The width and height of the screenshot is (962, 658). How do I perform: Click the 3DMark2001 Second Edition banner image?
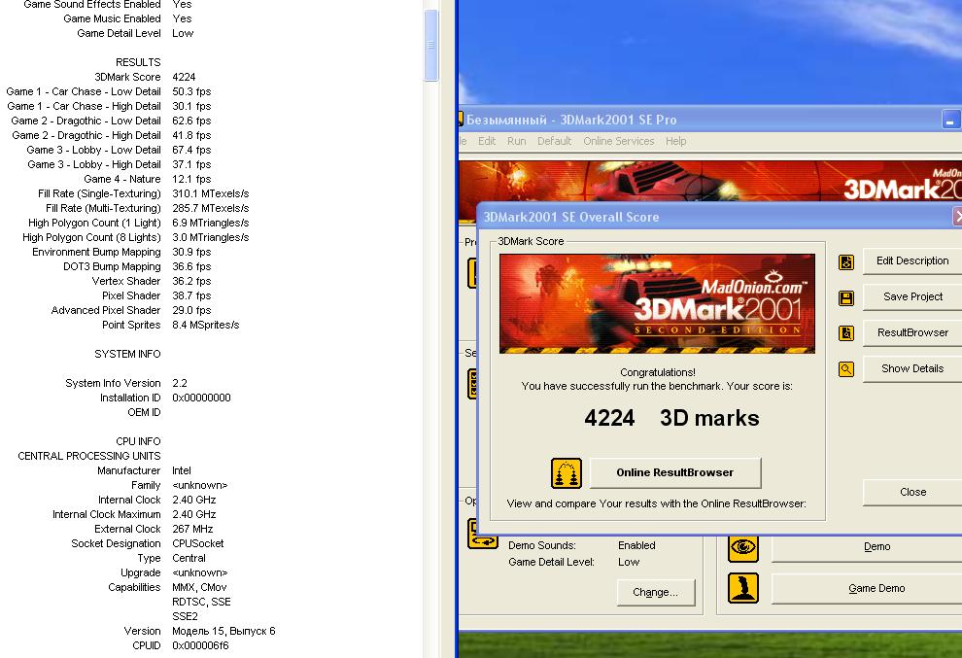point(657,304)
